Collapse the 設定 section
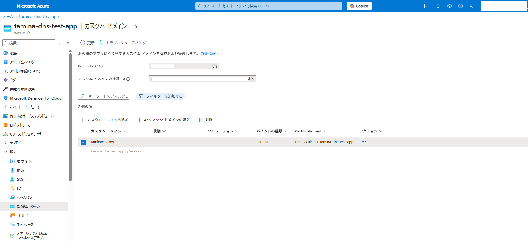Viewport: 528px width, 241px height. tap(6, 152)
